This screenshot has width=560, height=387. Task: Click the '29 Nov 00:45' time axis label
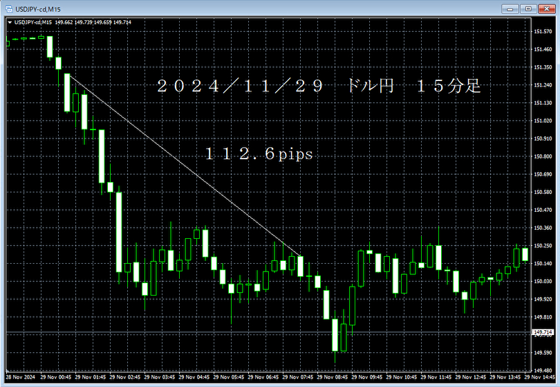pyautogui.click(x=56, y=377)
